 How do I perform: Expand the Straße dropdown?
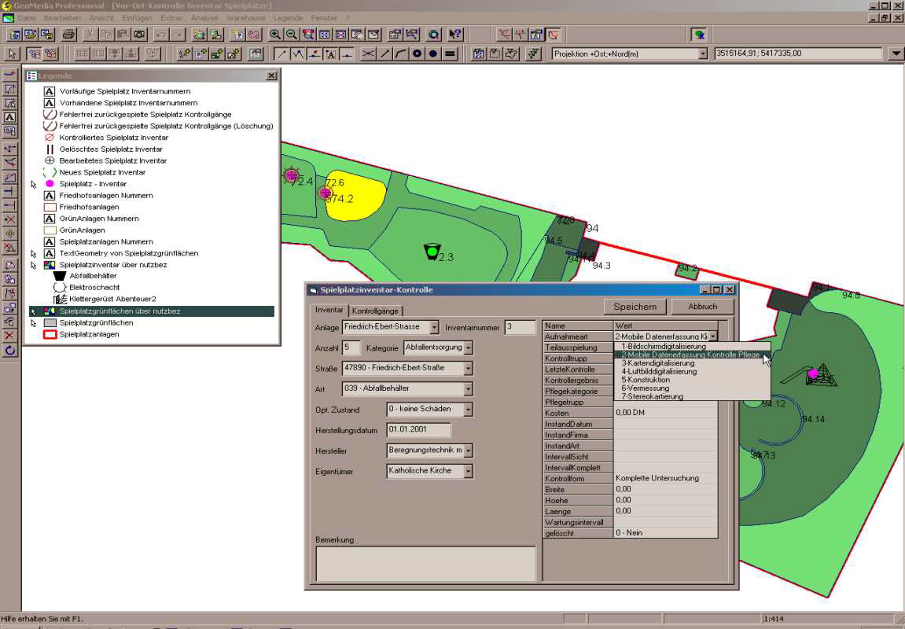(x=468, y=368)
